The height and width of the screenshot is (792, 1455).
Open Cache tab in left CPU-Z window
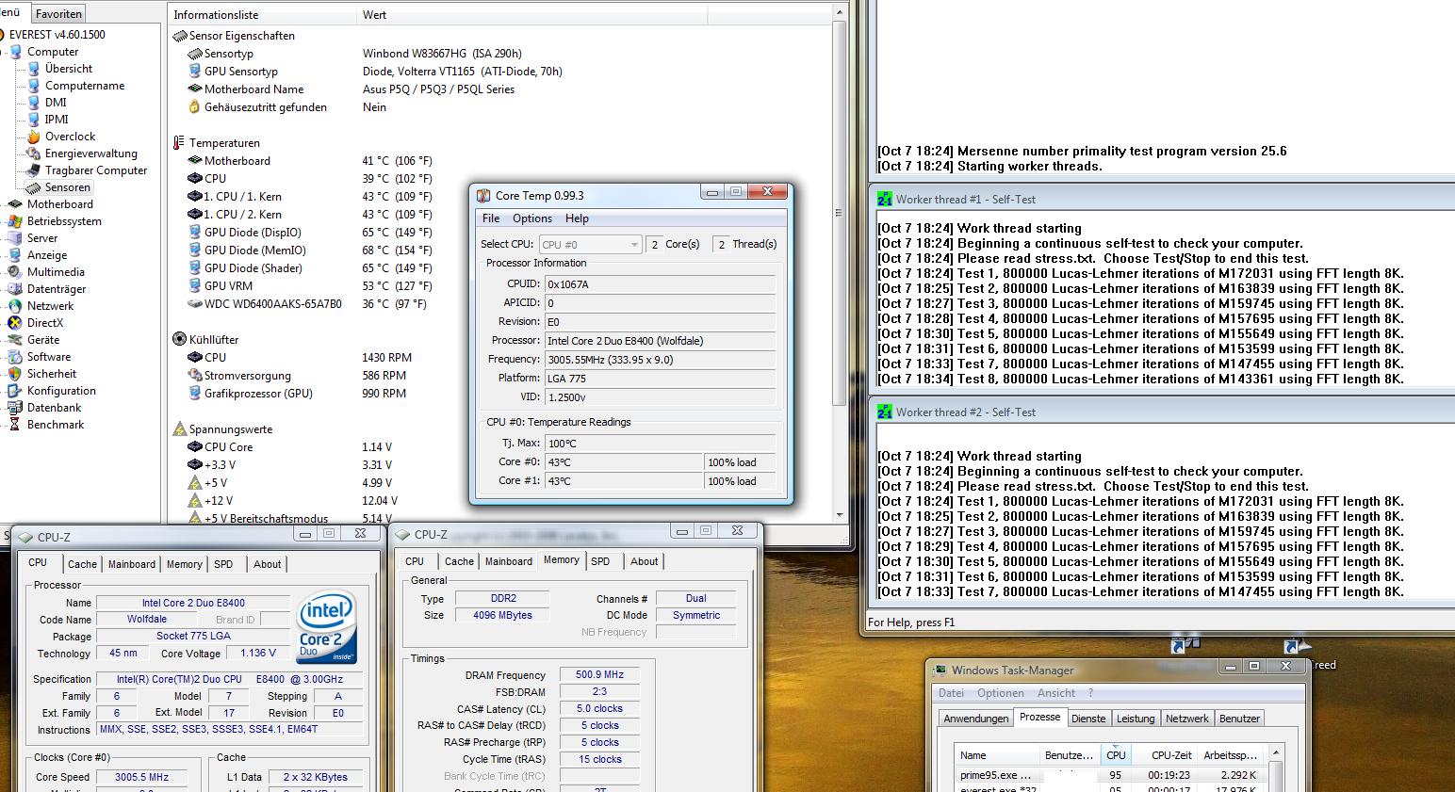point(82,564)
